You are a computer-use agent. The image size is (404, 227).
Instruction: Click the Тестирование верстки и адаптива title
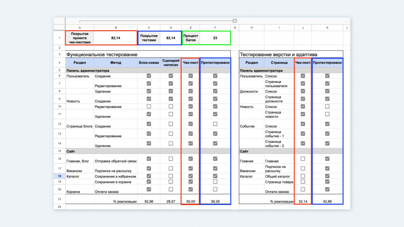point(291,55)
